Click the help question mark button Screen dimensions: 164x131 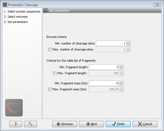[x=16, y=124]
